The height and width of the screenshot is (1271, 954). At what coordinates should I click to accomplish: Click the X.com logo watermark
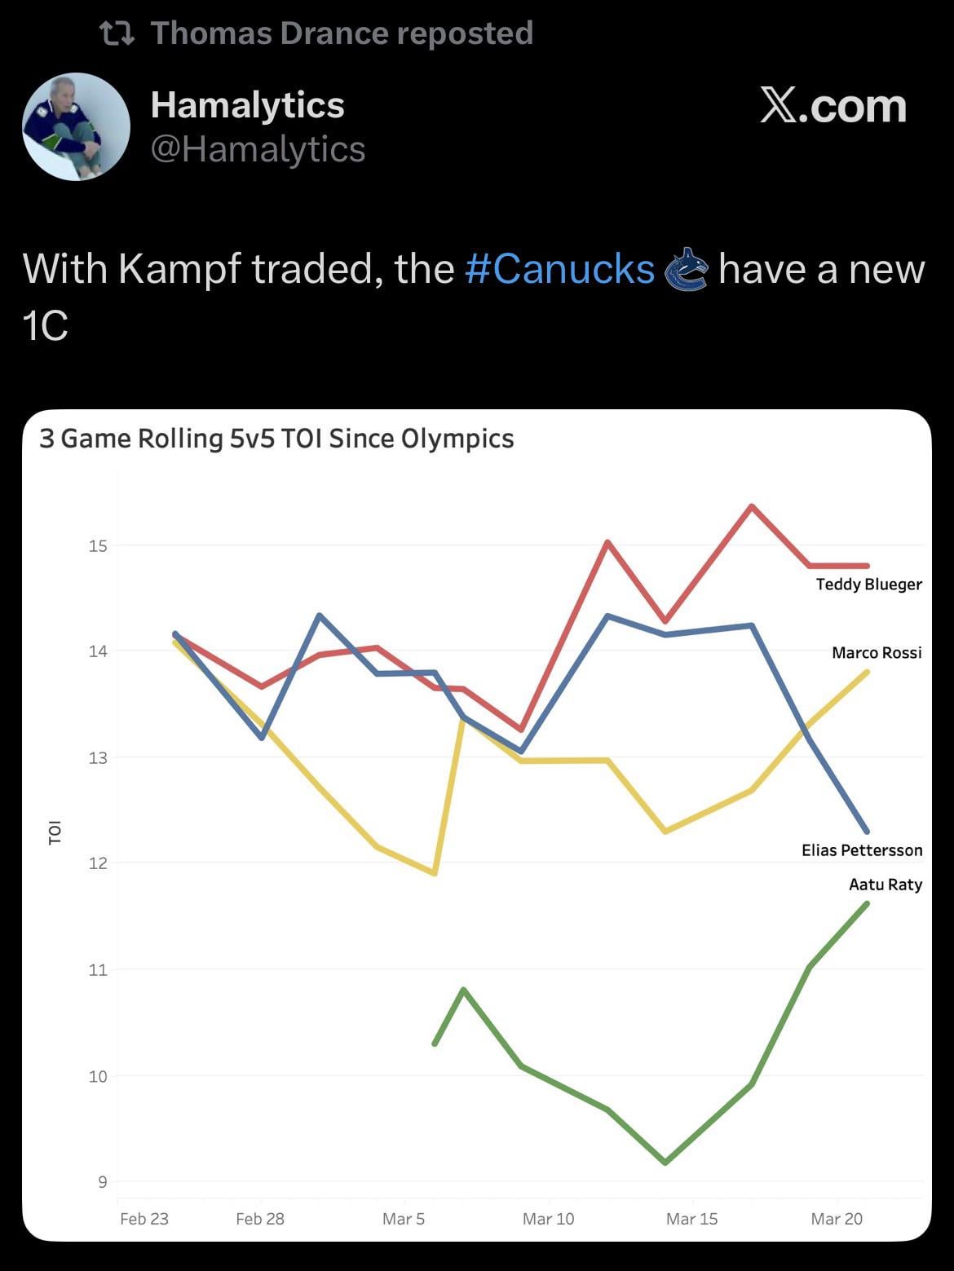(833, 106)
